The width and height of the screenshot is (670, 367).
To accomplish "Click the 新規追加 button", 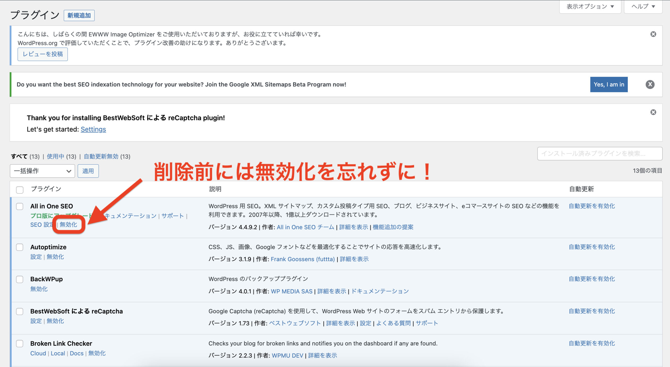I will click(79, 15).
